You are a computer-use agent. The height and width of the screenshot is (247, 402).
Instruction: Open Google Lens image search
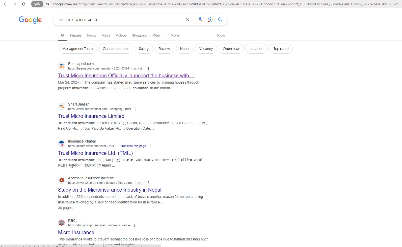click(210, 20)
